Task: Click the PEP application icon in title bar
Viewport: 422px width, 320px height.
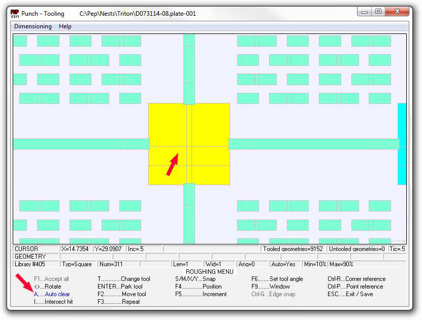Action: pos(15,13)
